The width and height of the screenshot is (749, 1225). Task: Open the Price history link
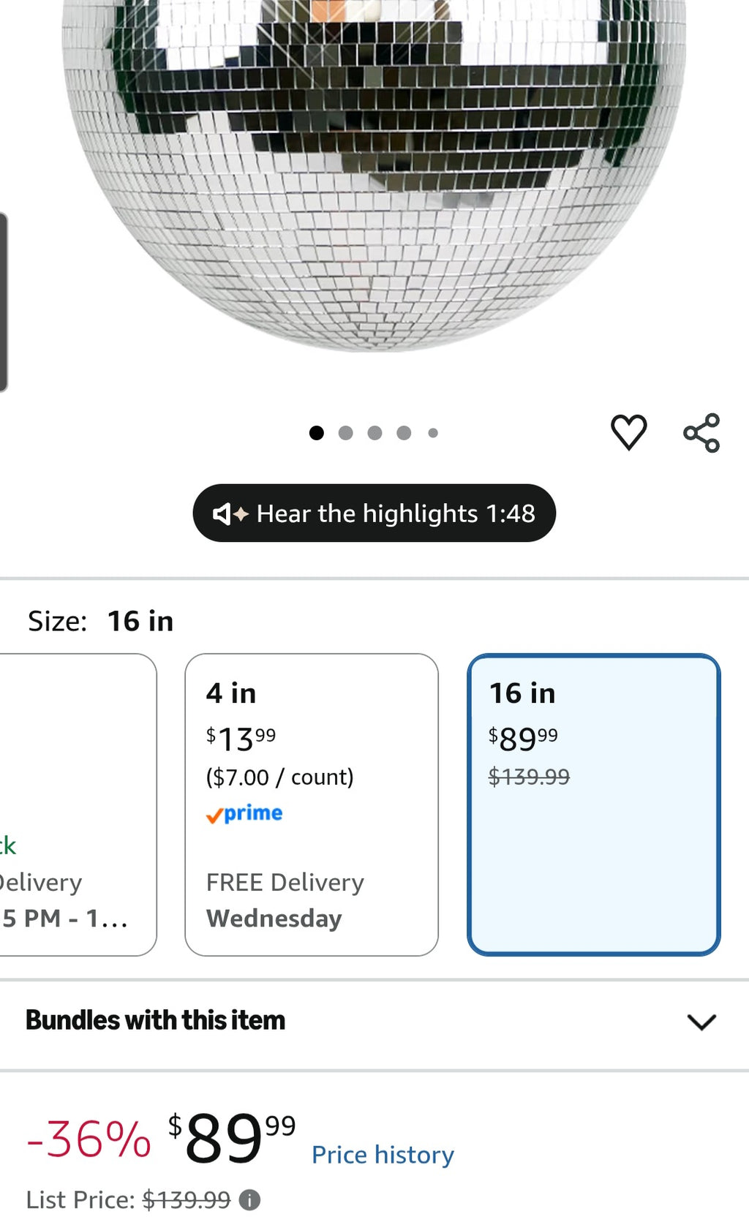tap(383, 1154)
